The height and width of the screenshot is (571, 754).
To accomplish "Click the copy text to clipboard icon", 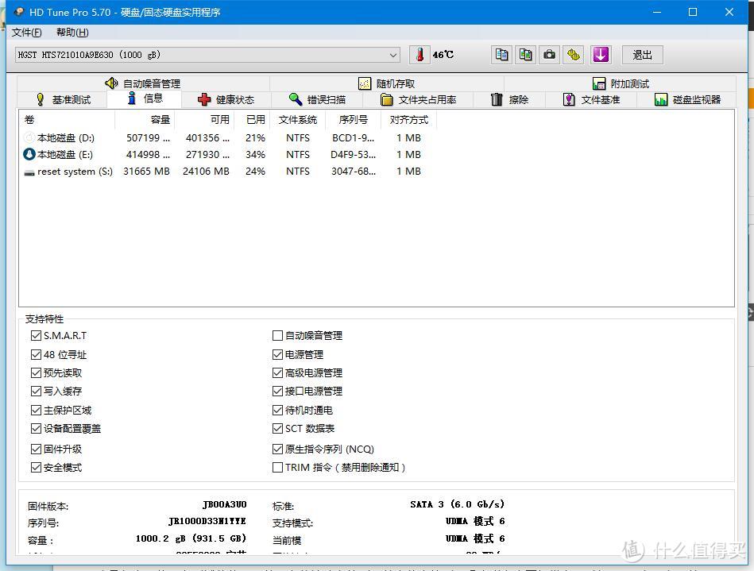I will (501, 55).
